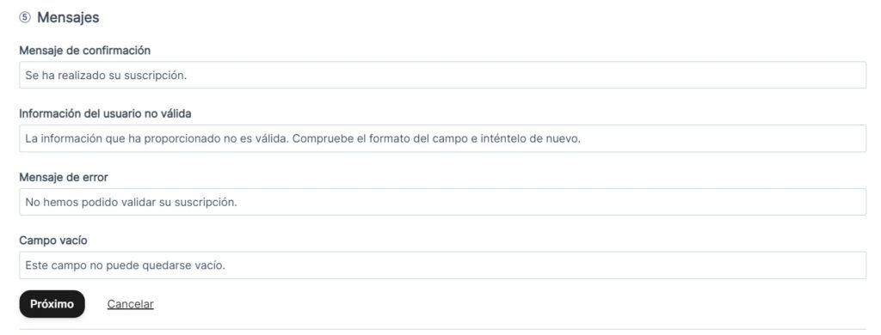Follow the Cancelar link
Screen dimensions: 881x335
tap(131, 304)
